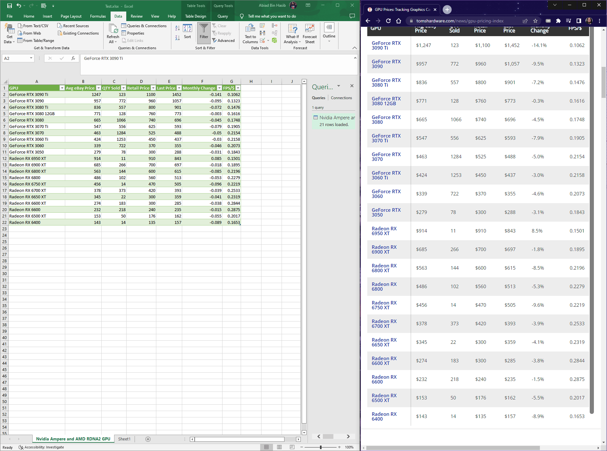Open Queries & Connections panel

coord(144,26)
